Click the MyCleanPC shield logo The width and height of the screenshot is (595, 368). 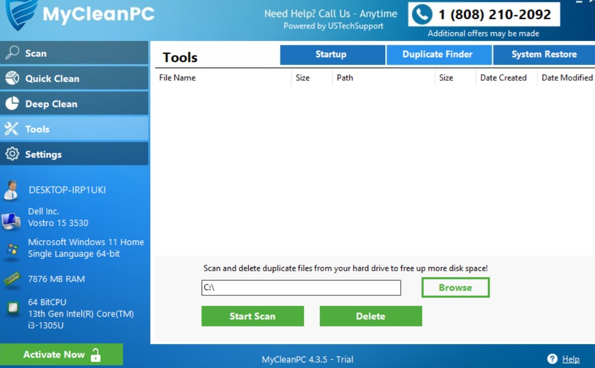click(22, 14)
